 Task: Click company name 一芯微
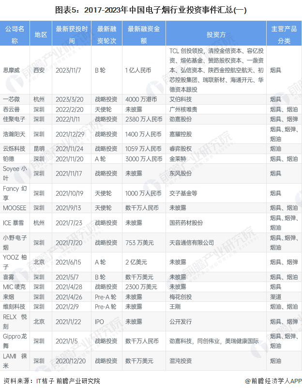pos(12,99)
